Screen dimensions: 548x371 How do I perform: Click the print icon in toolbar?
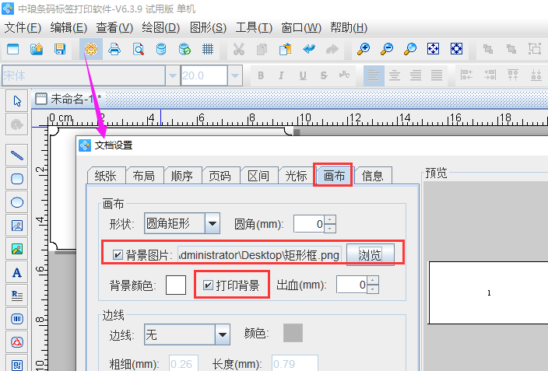tap(114, 49)
